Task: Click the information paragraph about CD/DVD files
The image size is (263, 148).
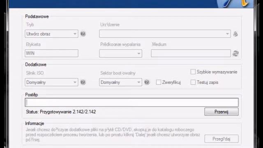Action: [113, 134]
